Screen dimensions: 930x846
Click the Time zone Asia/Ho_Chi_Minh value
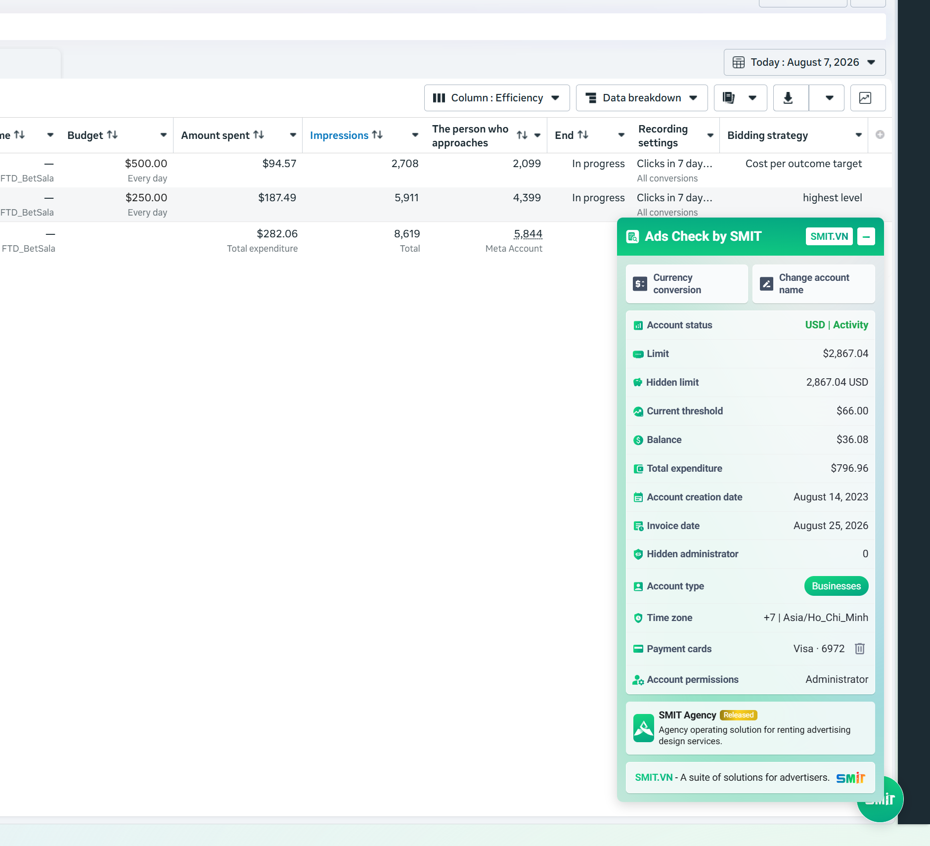point(816,618)
